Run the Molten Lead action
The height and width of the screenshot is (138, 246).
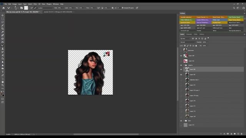[219, 20]
